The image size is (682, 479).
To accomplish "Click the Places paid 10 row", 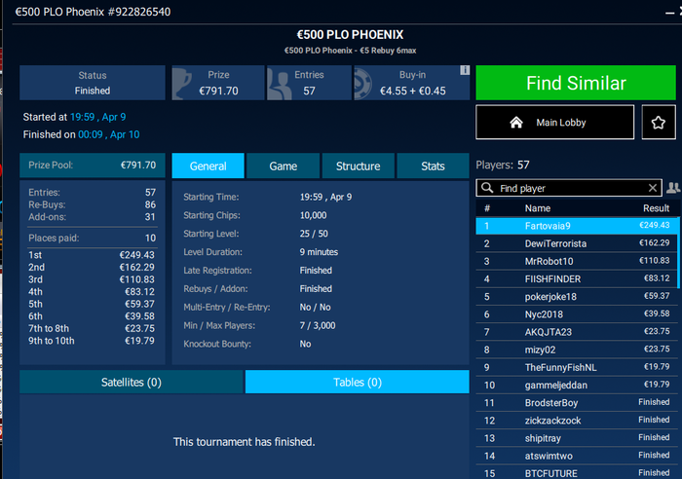I will [92, 238].
